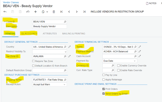
Task: Go to previous record arrow
Action: click(69, 12)
